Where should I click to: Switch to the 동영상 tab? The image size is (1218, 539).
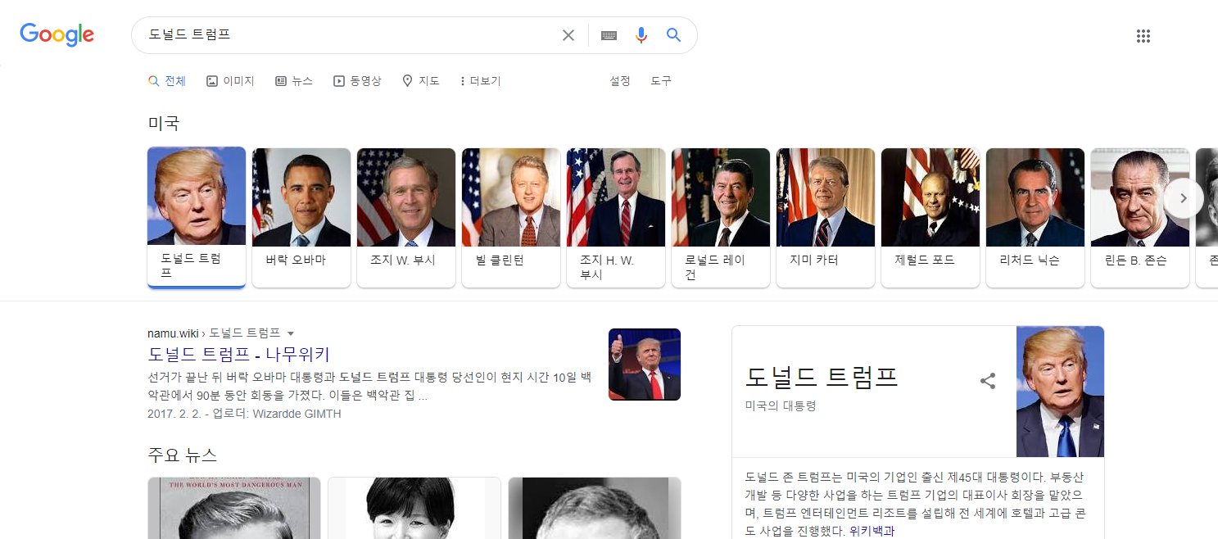357,81
